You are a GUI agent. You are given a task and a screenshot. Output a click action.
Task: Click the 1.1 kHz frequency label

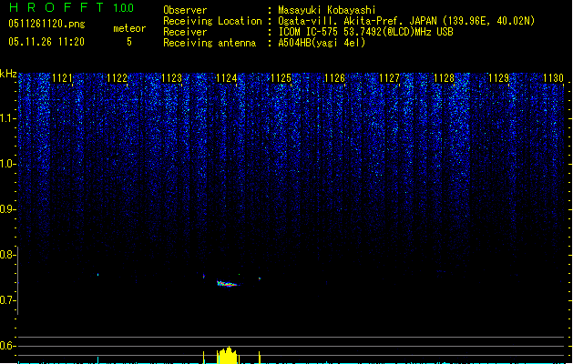tap(8, 118)
